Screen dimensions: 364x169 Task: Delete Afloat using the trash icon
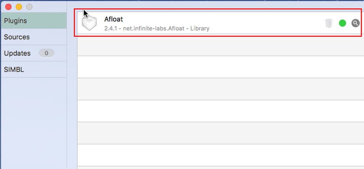328,23
